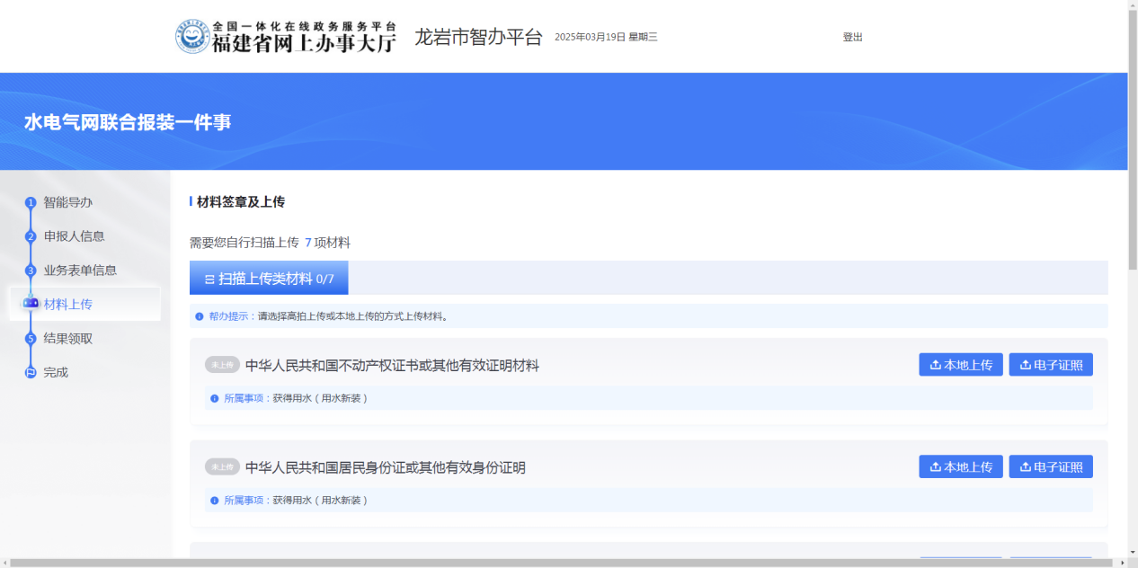
Task: Click the horizontal scrollbar at the bottom
Action: pos(539,563)
